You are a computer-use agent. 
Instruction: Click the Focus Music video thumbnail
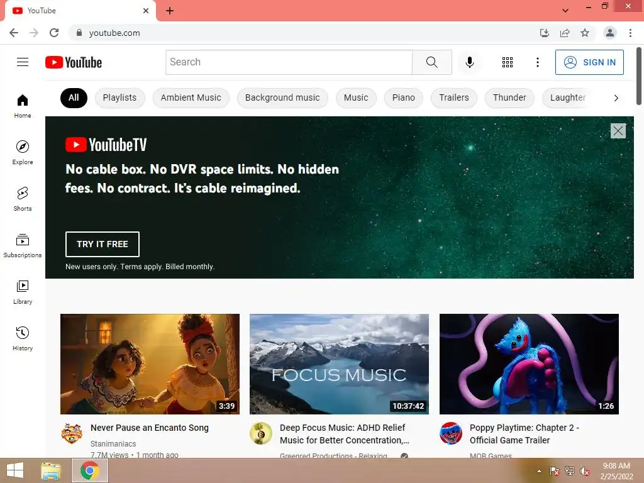point(339,364)
